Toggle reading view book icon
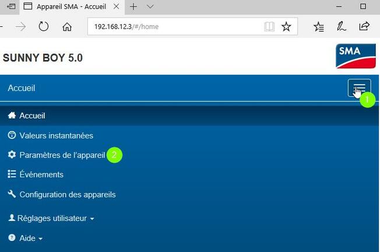 pyautogui.click(x=269, y=26)
